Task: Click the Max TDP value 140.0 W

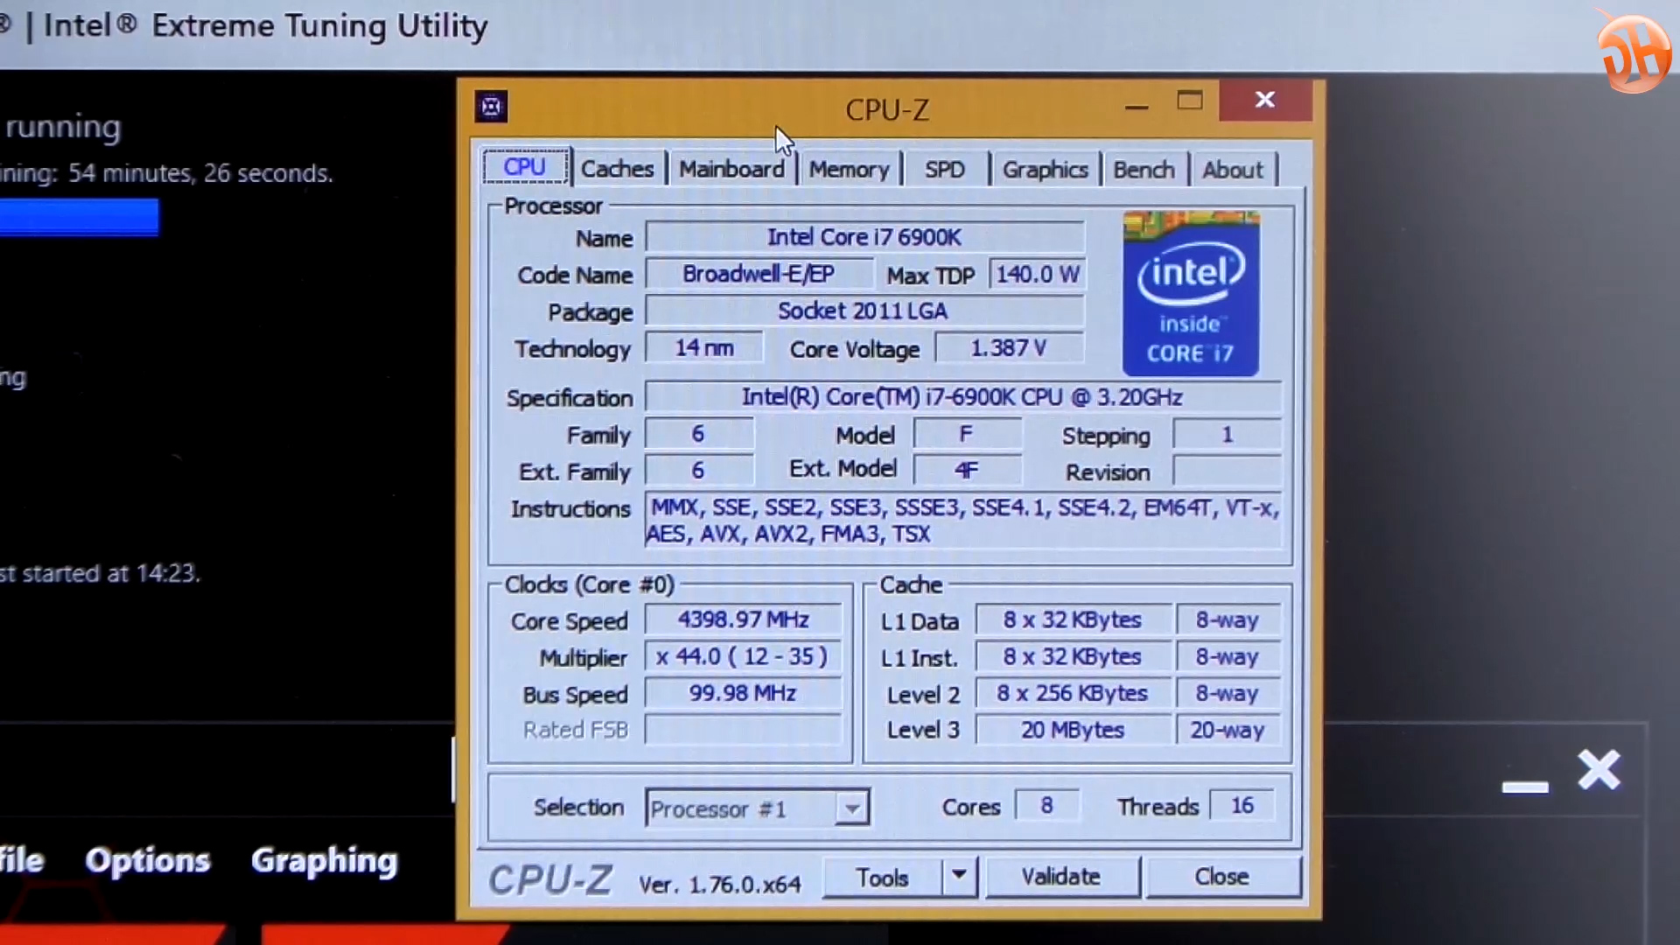Action: click(1037, 274)
